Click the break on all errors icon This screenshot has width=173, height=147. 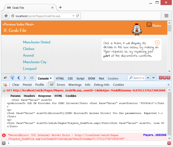(x=5, y=85)
